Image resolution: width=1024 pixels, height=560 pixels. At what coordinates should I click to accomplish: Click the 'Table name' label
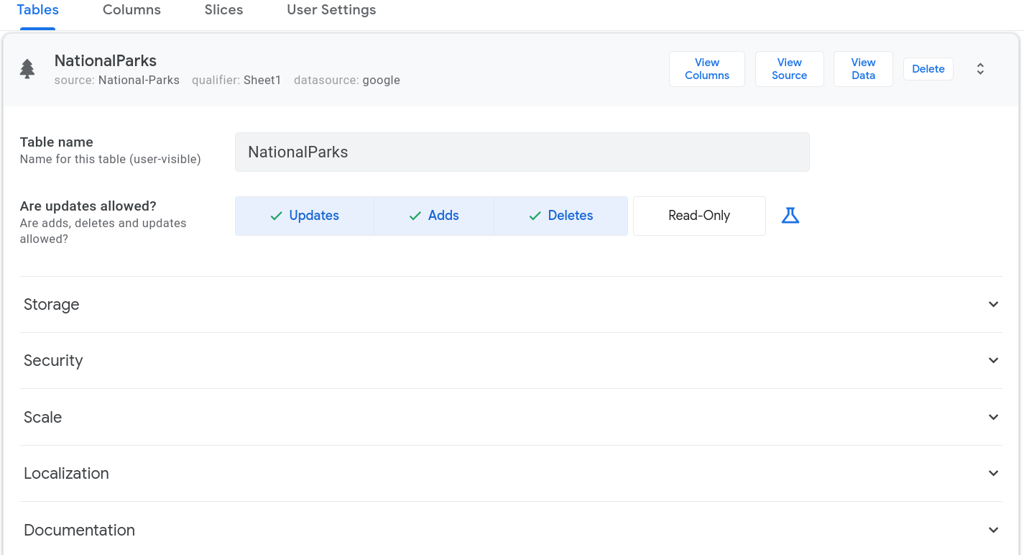click(x=57, y=142)
